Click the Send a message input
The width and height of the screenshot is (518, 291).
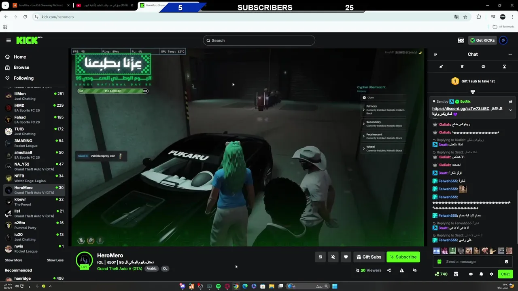473,261
